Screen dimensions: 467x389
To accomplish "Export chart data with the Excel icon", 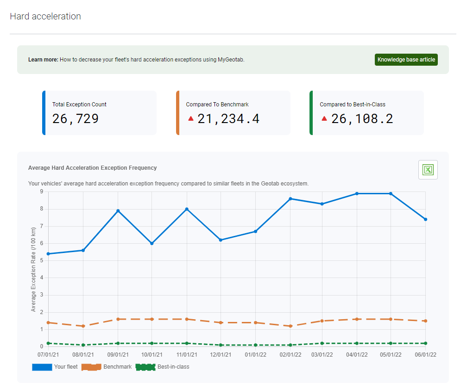I will click(x=428, y=170).
